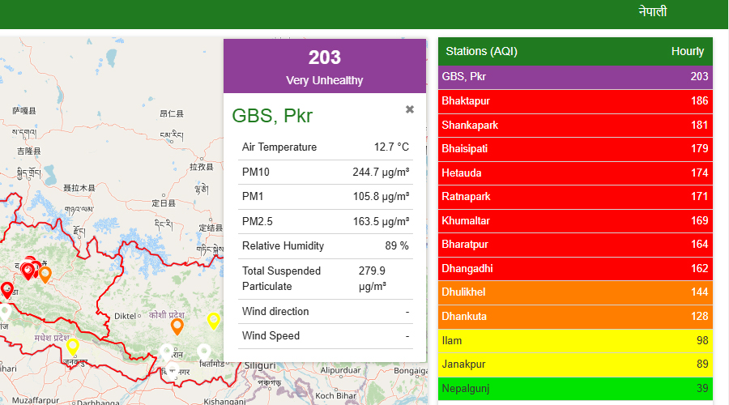Open the Ilam yellow station row
Image resolution: width=729 pixels, height=405 pixels.
point(575,341)
